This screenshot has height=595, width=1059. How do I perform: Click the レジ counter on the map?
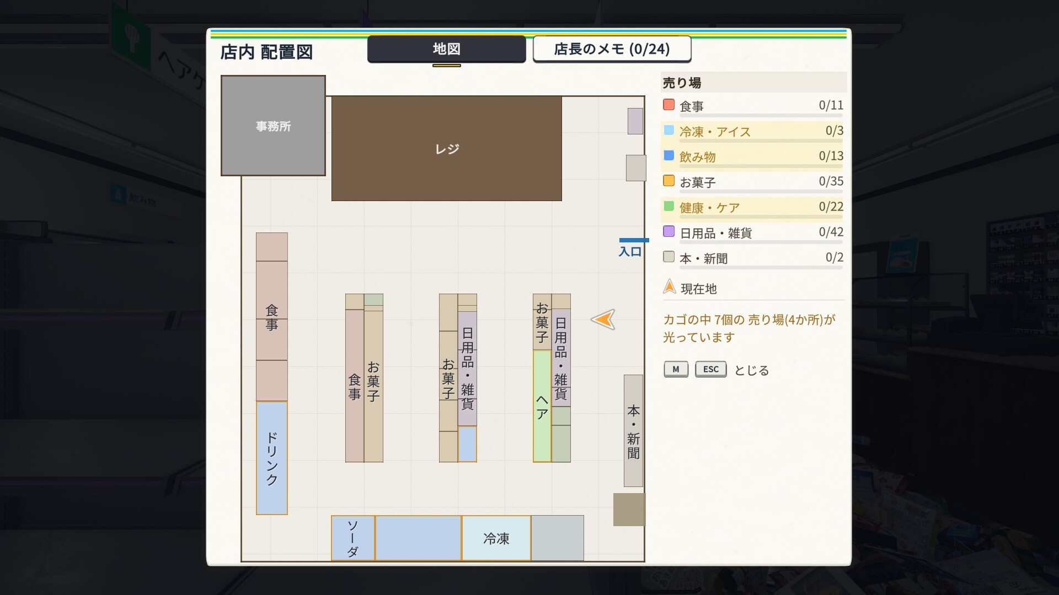click(446, 149)
